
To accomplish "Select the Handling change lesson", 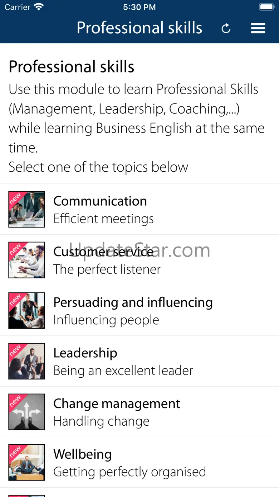I will tap(101, 421).
